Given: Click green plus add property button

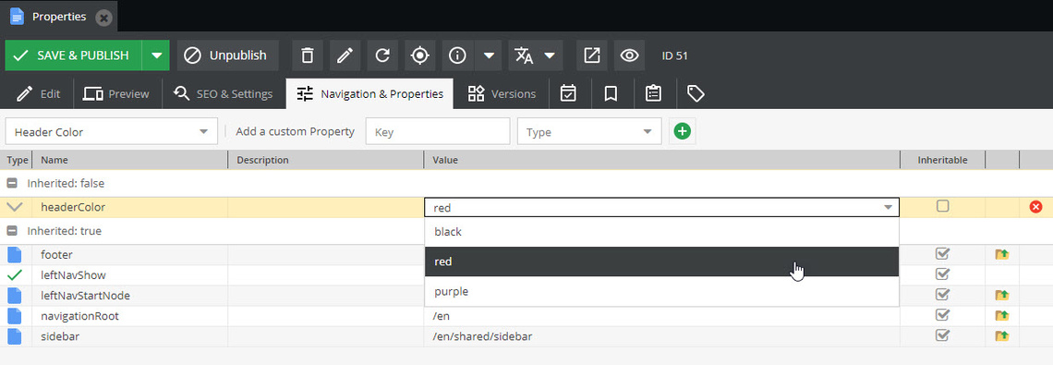Looking at the screenshot, I should pos(683,131).
